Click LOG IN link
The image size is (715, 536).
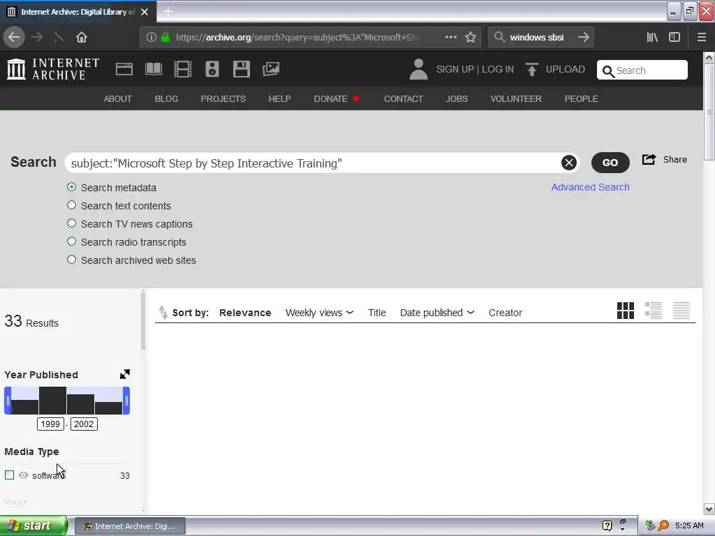(497, 69)
